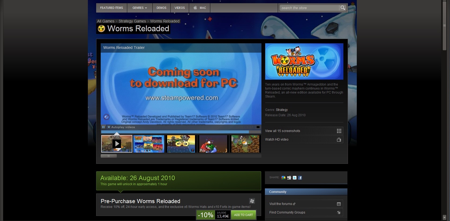Screen dimensions: 450x221
Task: Toggle fullscreen for the trailer
Action: click(x=258, y=127)
